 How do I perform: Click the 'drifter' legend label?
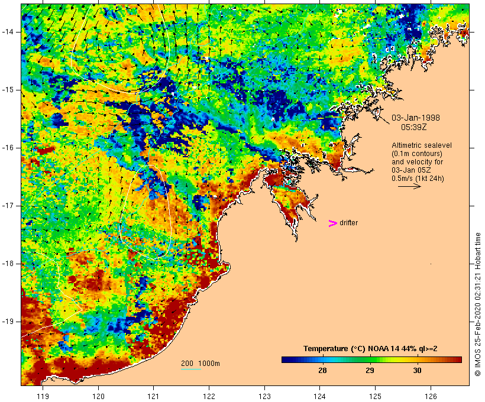[348, 223]
